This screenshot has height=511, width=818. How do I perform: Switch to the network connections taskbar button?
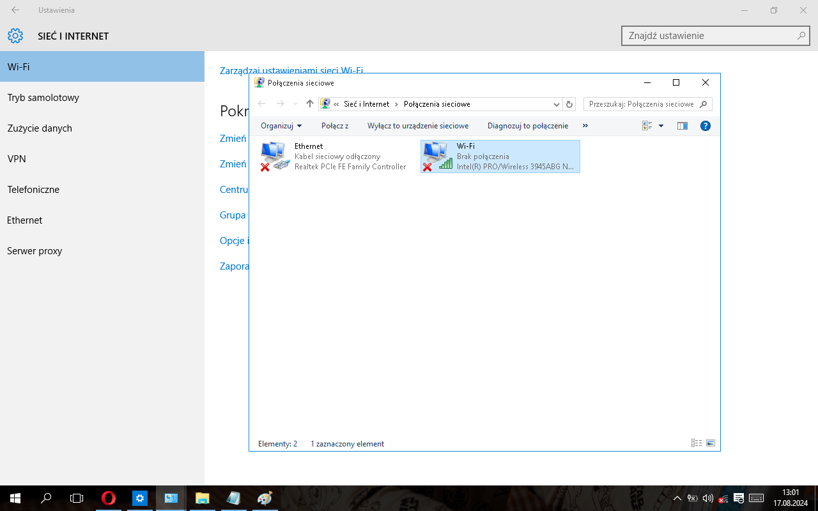[x=171, y=498]
